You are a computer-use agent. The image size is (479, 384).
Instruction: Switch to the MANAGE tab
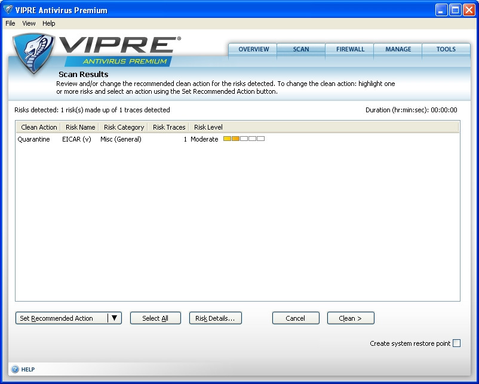pyautogui.click(x=398, y=49)
